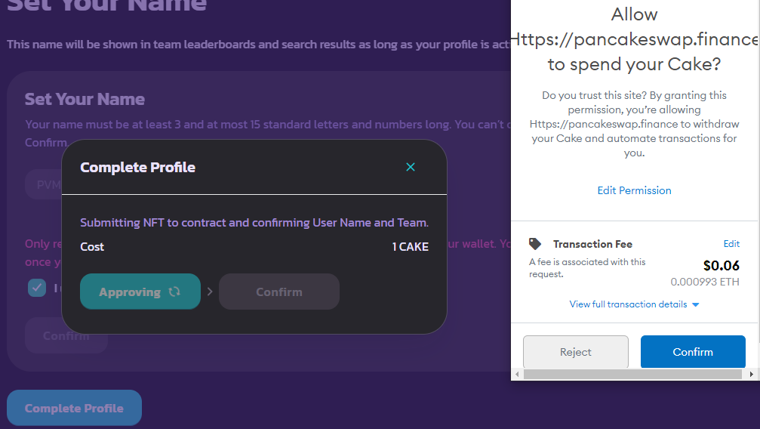Confirm the MetaMask spend permission
This screenshot has height=429, width=760.
(693, 352)
